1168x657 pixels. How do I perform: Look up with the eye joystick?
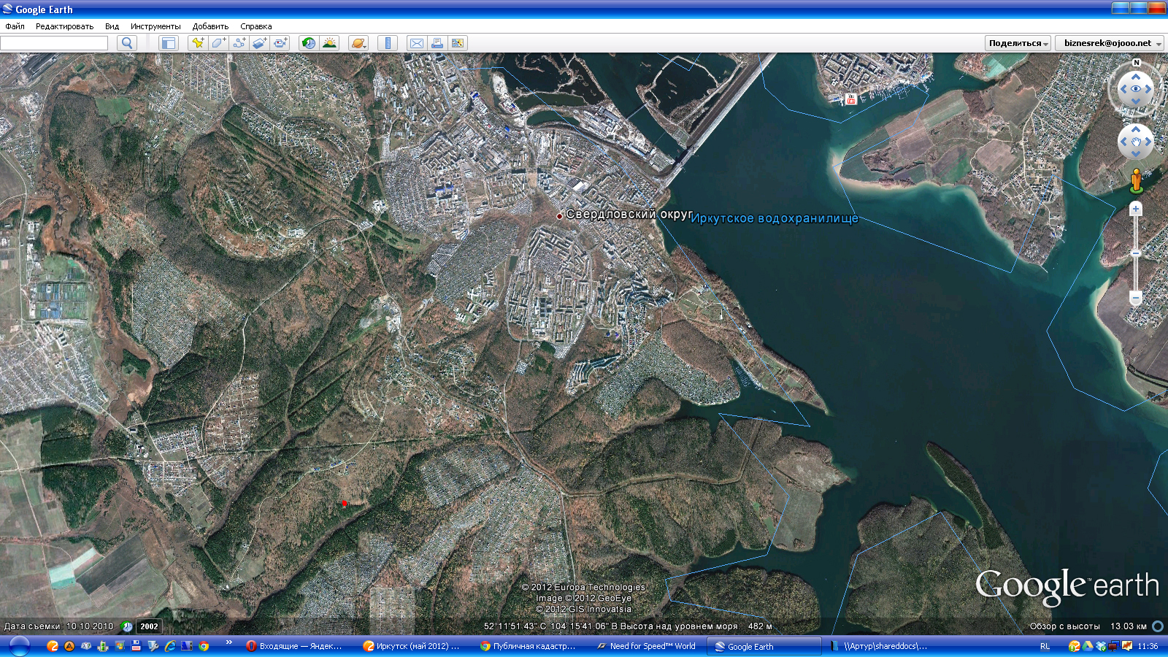pos(1136,76)
